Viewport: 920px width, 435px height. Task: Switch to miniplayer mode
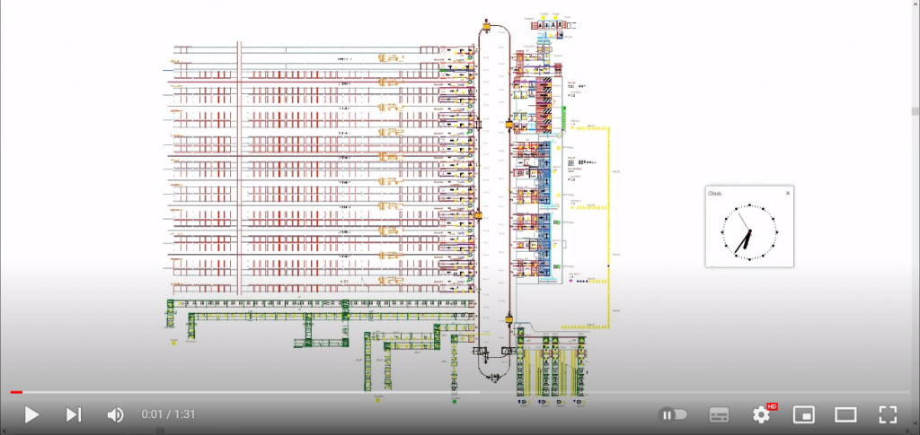[803, 414]
